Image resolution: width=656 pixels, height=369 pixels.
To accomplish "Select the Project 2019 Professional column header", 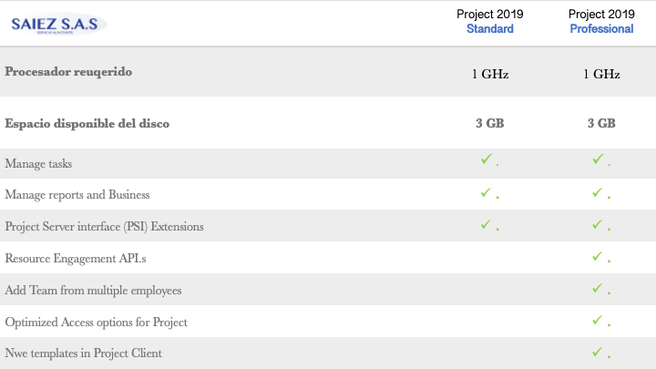I will [x=601, y=22].
